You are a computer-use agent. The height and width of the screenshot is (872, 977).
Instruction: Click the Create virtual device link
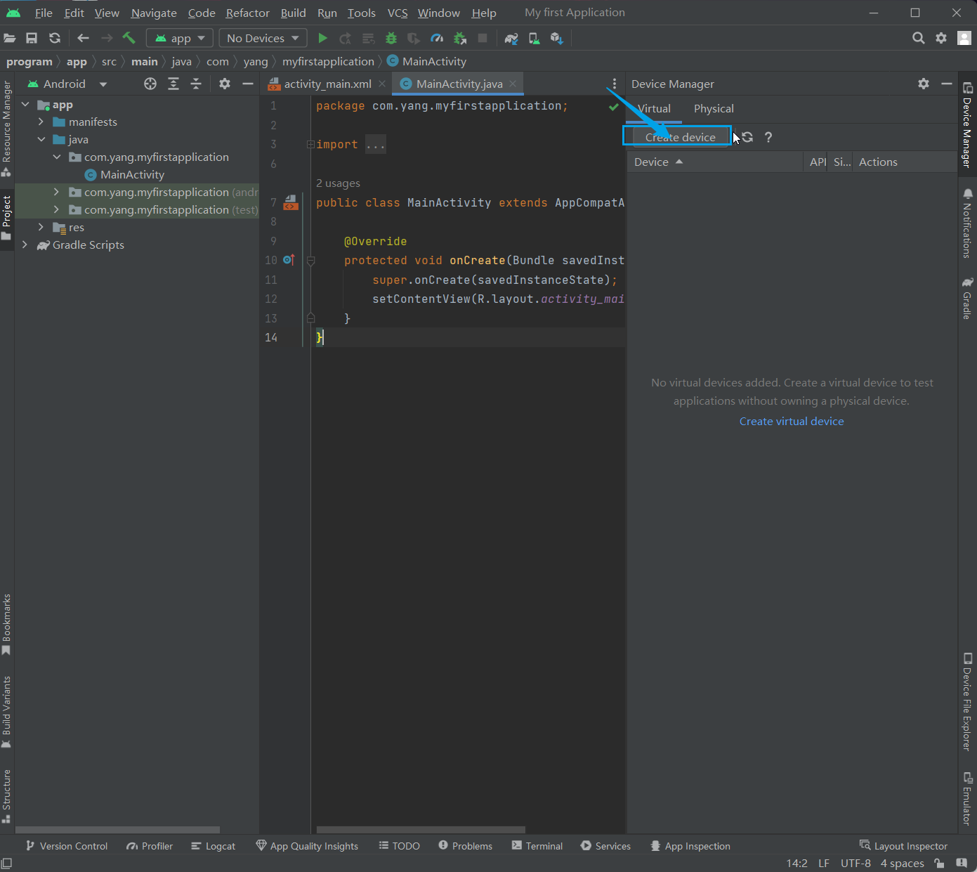tap(792, 421)
